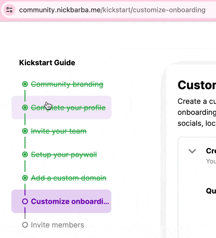Screen dimensions: 216x238
Task: Click the green circle icon for Invite your team
Action: coord(25,131)
